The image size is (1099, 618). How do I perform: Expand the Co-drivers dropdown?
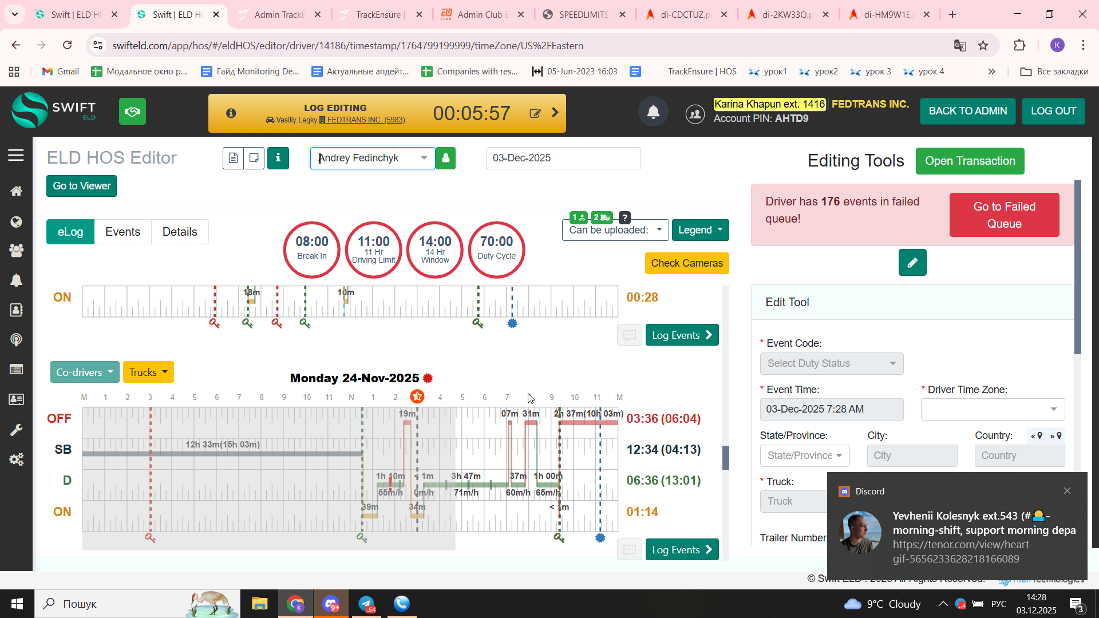(85, 373)
